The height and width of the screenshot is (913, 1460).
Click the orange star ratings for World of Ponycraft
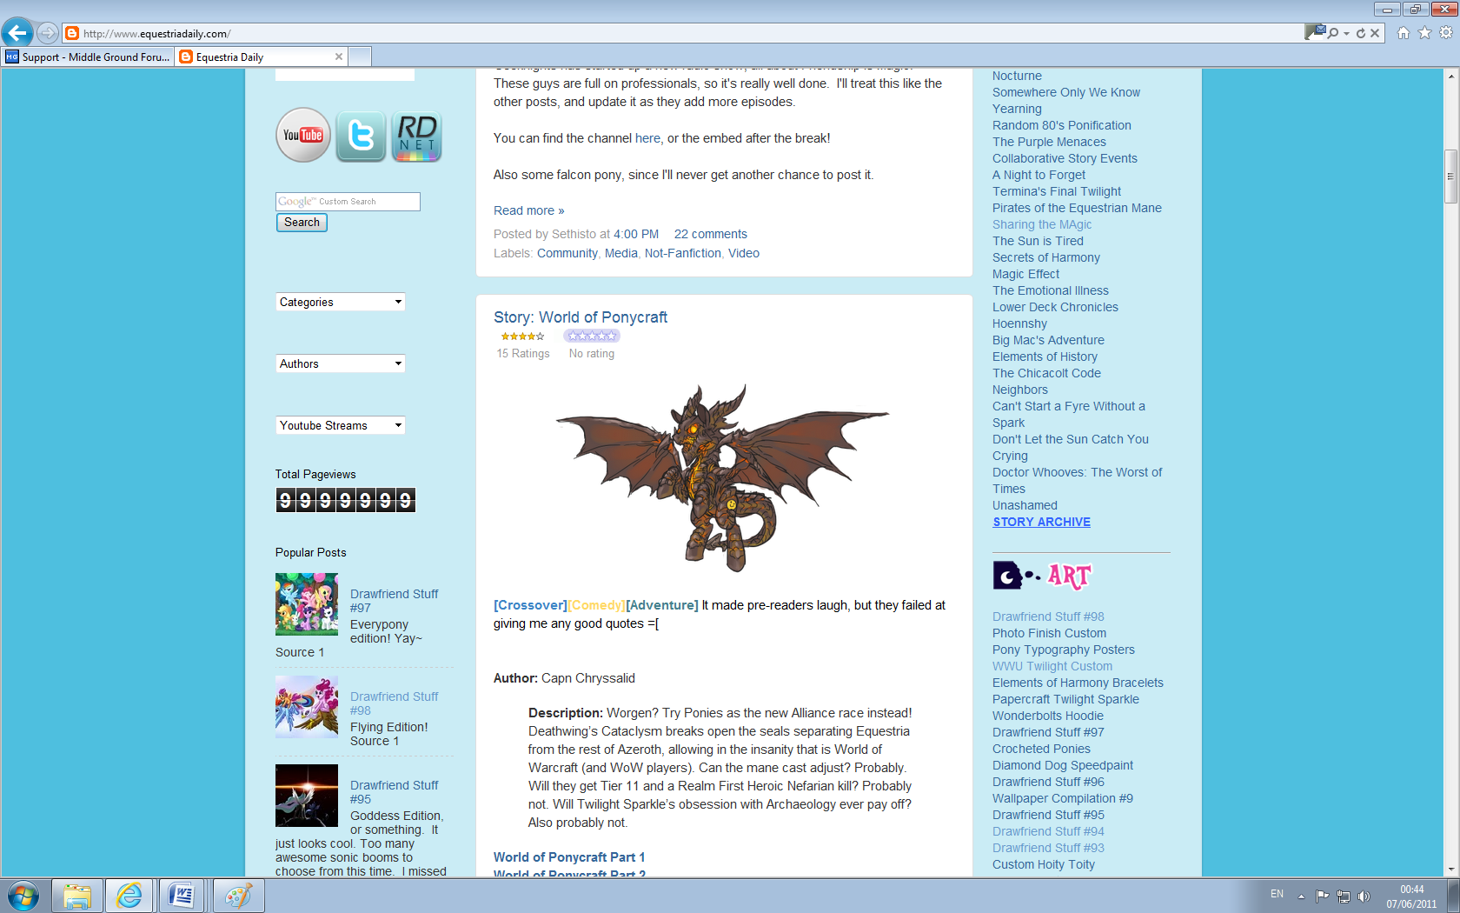pos(522,336)
